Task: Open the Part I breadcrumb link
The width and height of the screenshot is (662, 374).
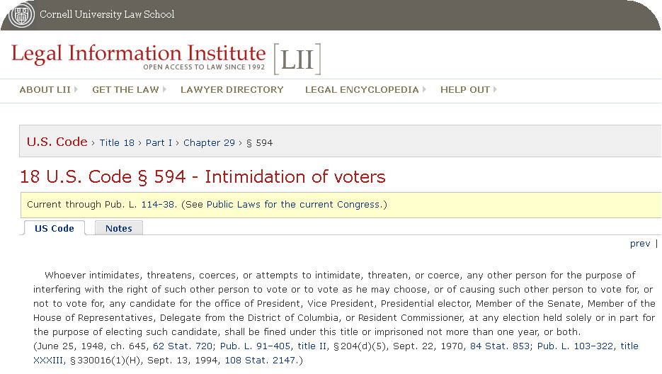Action: click(x=159, y=143)
